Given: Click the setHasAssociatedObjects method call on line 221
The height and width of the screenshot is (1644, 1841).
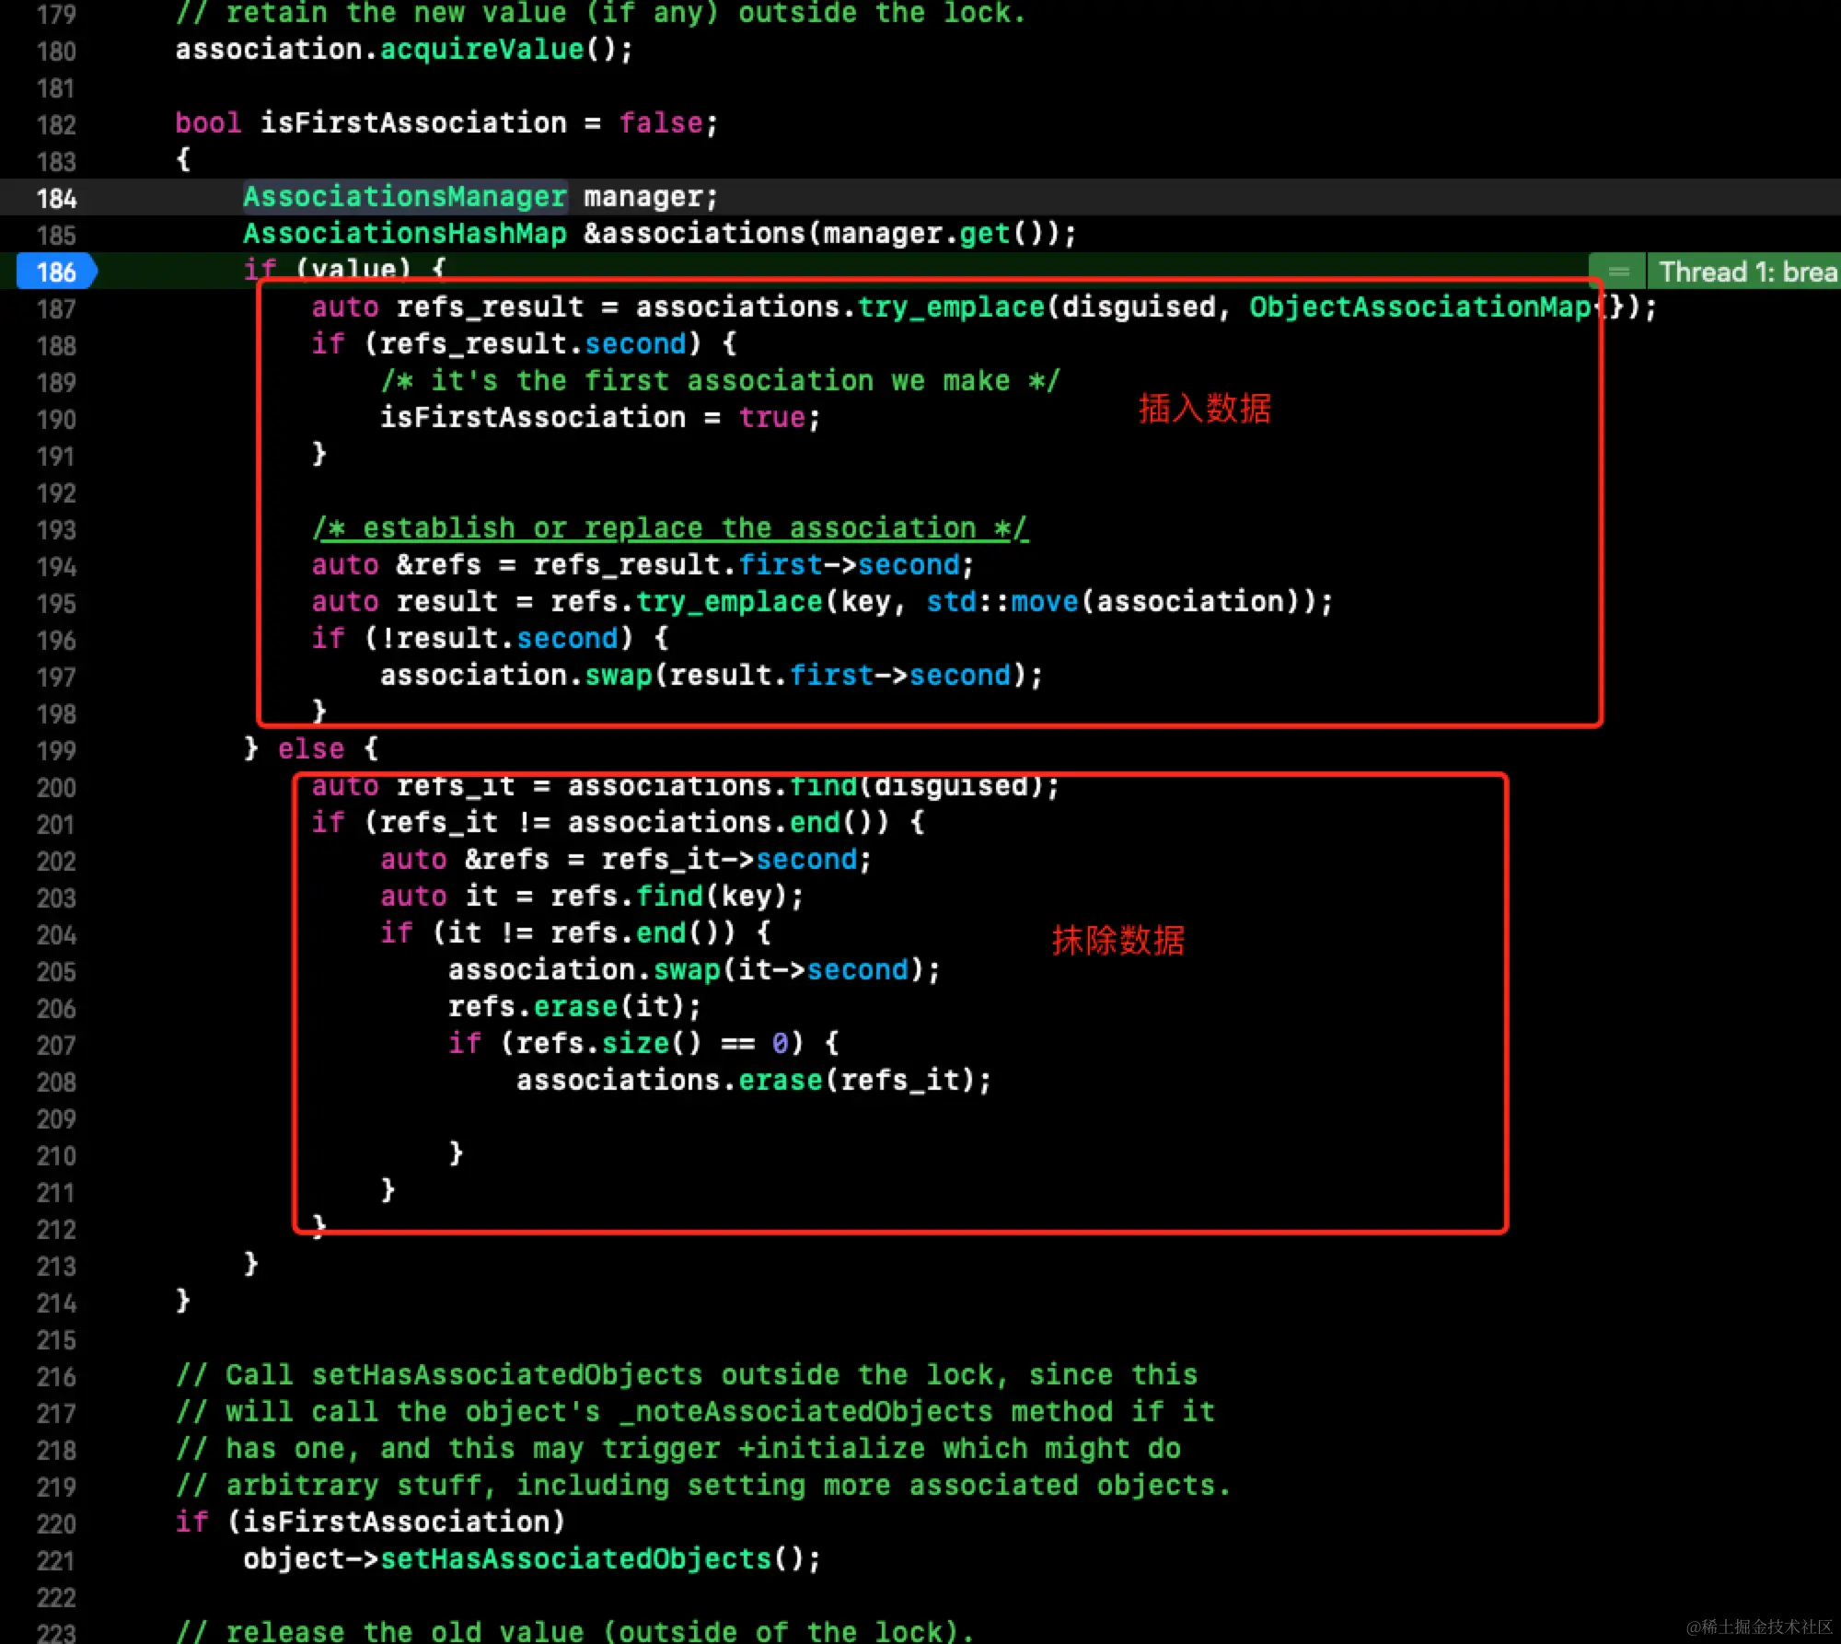Looking at the screenshot, I should click(576, 1558).
